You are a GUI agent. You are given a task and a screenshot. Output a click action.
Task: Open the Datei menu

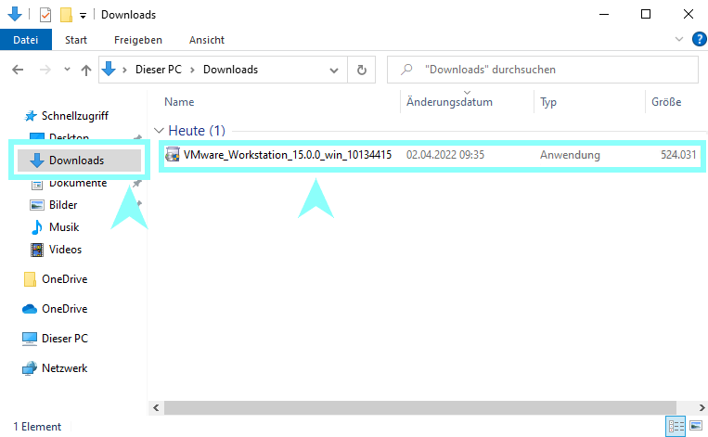26,40
